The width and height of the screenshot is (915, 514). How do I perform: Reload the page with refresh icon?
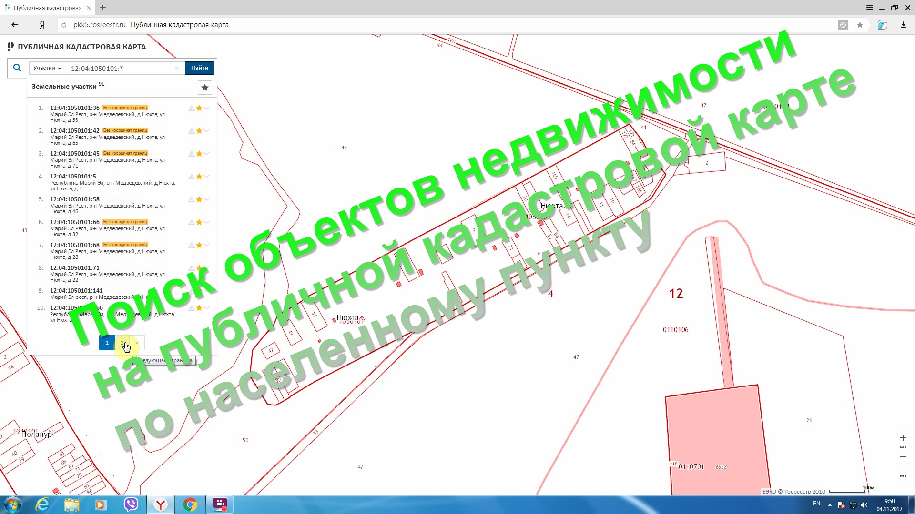coord(64,25)
